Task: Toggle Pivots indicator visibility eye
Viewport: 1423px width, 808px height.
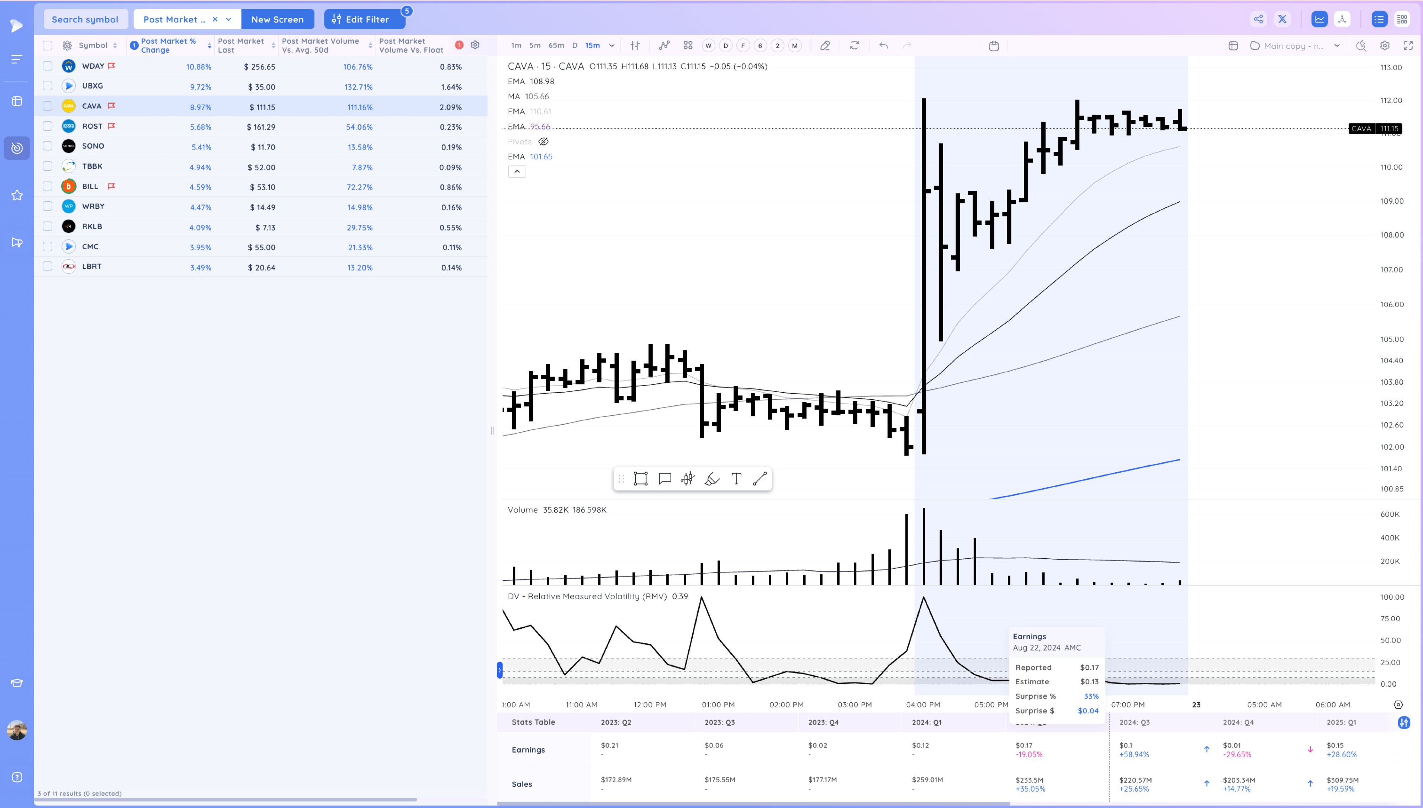Action: [x=543, y=142]
